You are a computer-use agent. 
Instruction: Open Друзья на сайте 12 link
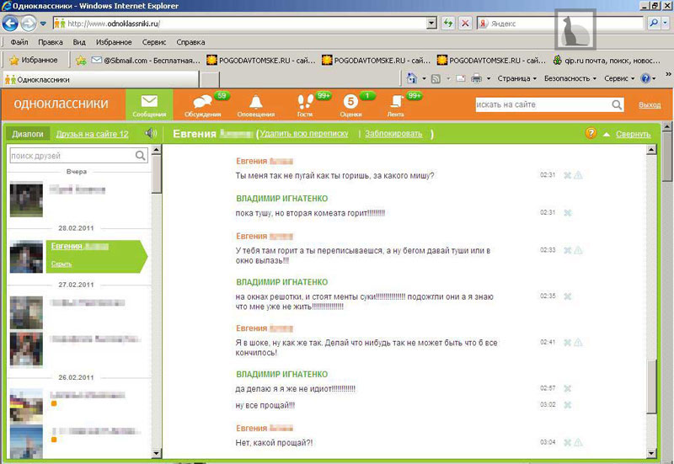pyautogui.click(x=92, y=134)
